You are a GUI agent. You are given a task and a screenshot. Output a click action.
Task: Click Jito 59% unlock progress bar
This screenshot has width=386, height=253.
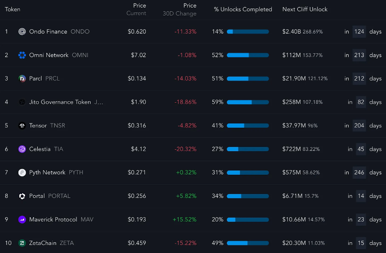[248, 102]
